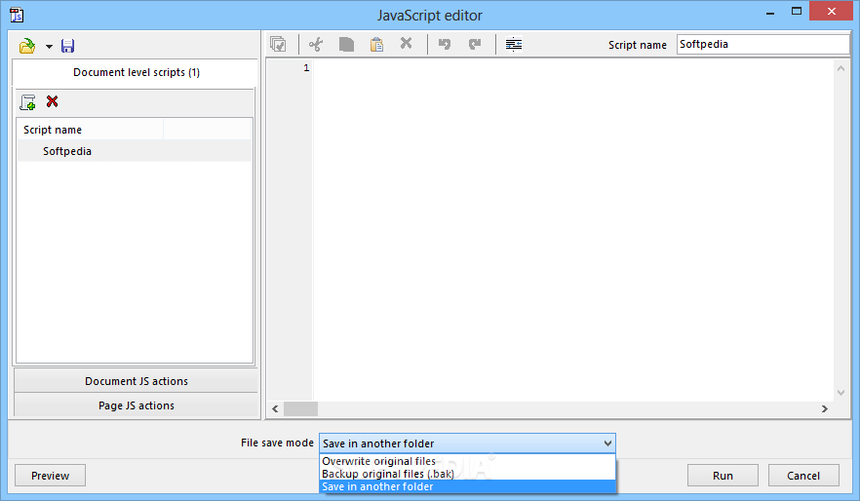Screen dimensions: 860x501
Task: Click line number 1 in the gutter
Action: 306,68
